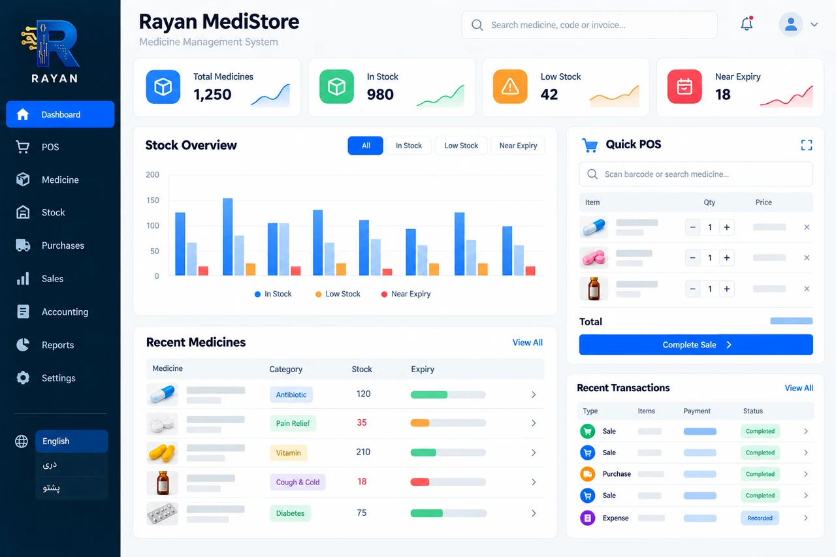Viewport: 836px width, 557px height.
Task: Remove the pink pills item from cart
Action: [x=807, y=258]
